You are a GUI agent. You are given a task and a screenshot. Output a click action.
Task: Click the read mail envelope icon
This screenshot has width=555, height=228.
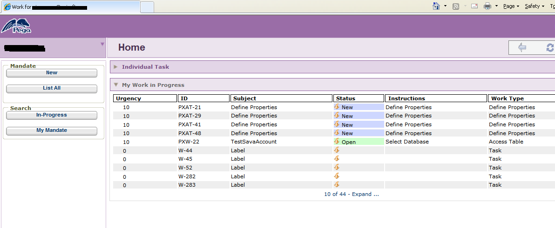pyautogui.click(x=474, y=6)
